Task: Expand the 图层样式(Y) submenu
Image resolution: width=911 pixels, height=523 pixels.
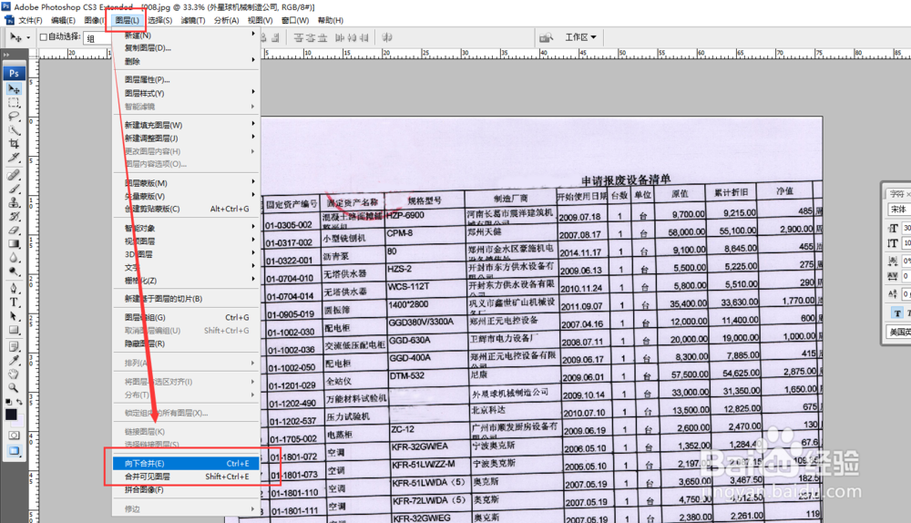Action: pos(186,93)
